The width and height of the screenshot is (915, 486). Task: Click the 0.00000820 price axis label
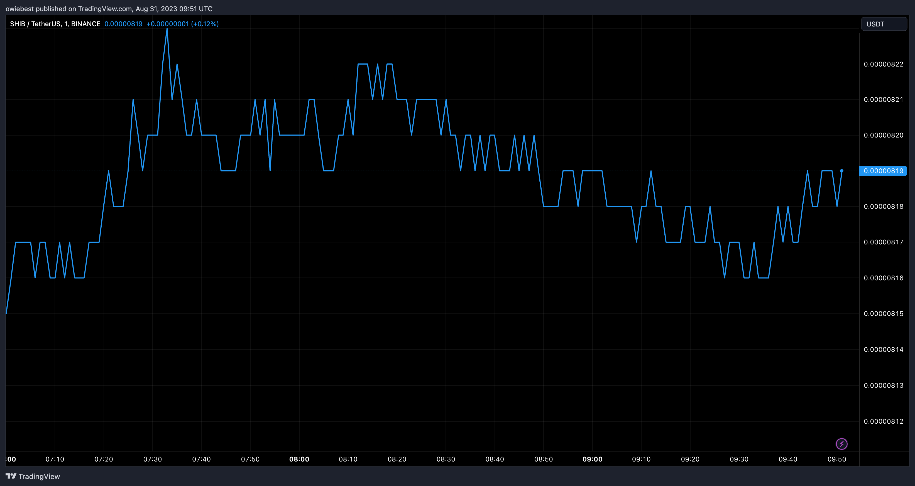click(883, 135)
